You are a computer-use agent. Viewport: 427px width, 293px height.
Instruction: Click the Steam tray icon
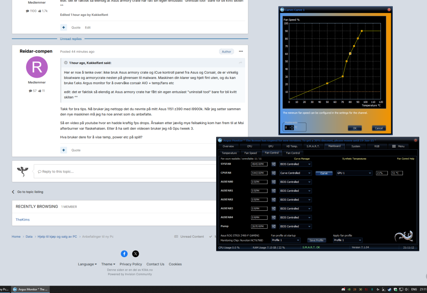click(389, 289)
